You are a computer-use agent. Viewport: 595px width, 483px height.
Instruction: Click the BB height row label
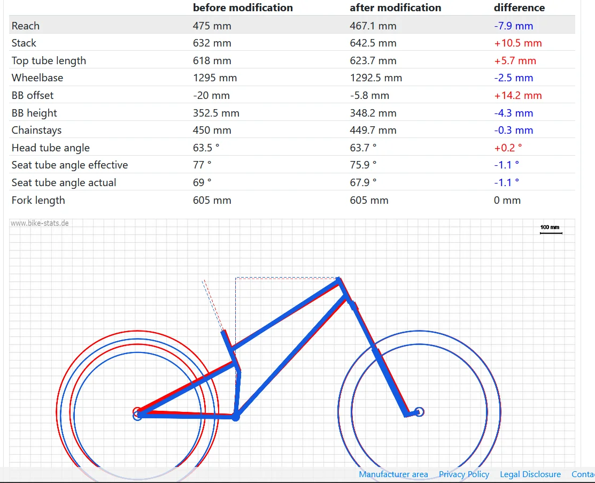click(x=34, y=113)
